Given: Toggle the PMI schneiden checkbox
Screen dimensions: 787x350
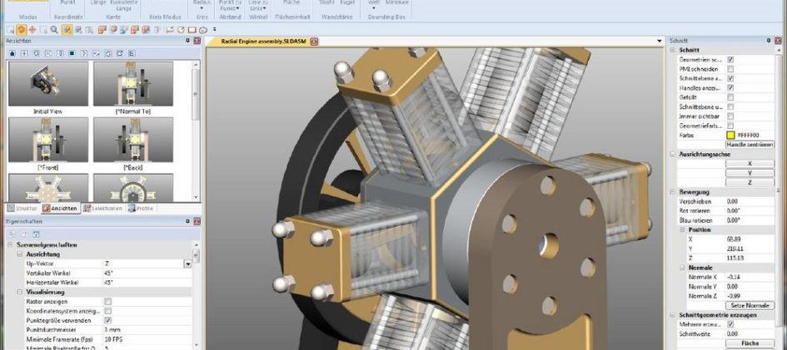Looking at the screenshot, I should [730, 69].
